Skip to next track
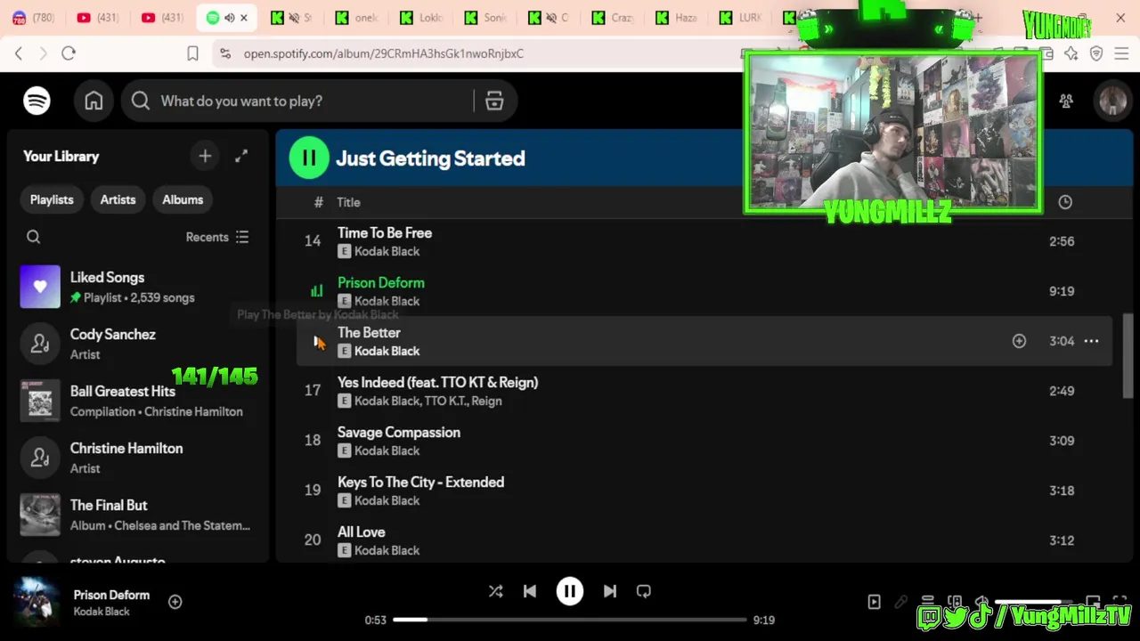The height and width of the screenshot is (641, 1140). coord(610,591)
